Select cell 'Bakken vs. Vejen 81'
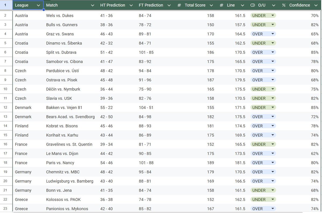Viewport: 322px width, 213px height. (x=71, y=108)
